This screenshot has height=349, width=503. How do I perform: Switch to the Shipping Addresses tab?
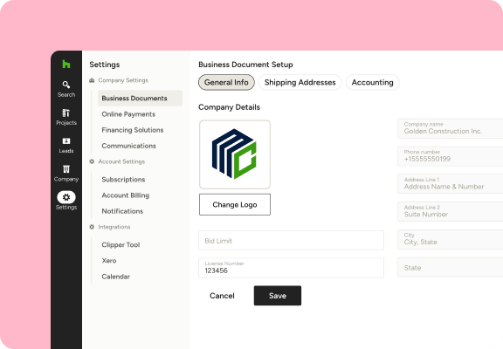300,82
